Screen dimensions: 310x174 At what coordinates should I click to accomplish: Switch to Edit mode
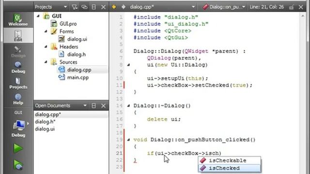click(18, 35)
